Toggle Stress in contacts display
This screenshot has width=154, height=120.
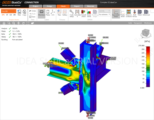[x=129, y=14]
